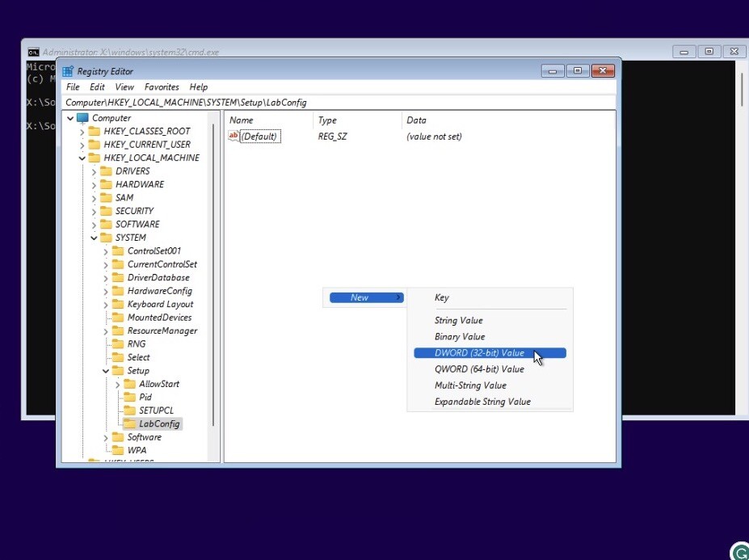Collapse the Computer root node
Viewport: 749px width, 560px height.
pos(70,118)
